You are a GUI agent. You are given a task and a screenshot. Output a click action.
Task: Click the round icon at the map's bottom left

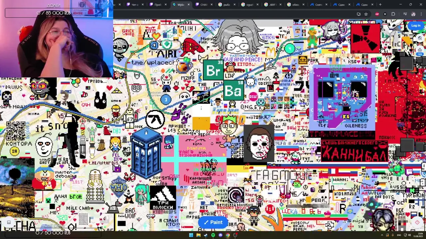tap(9, 222)
